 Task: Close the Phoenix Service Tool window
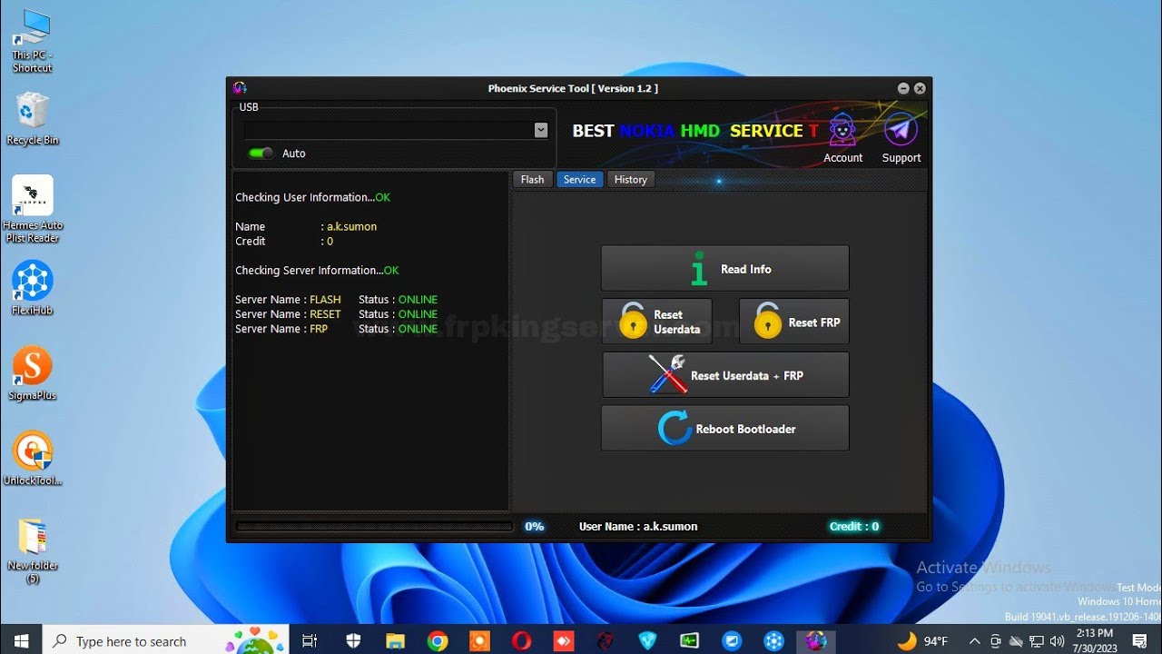[x=920, y=88]
